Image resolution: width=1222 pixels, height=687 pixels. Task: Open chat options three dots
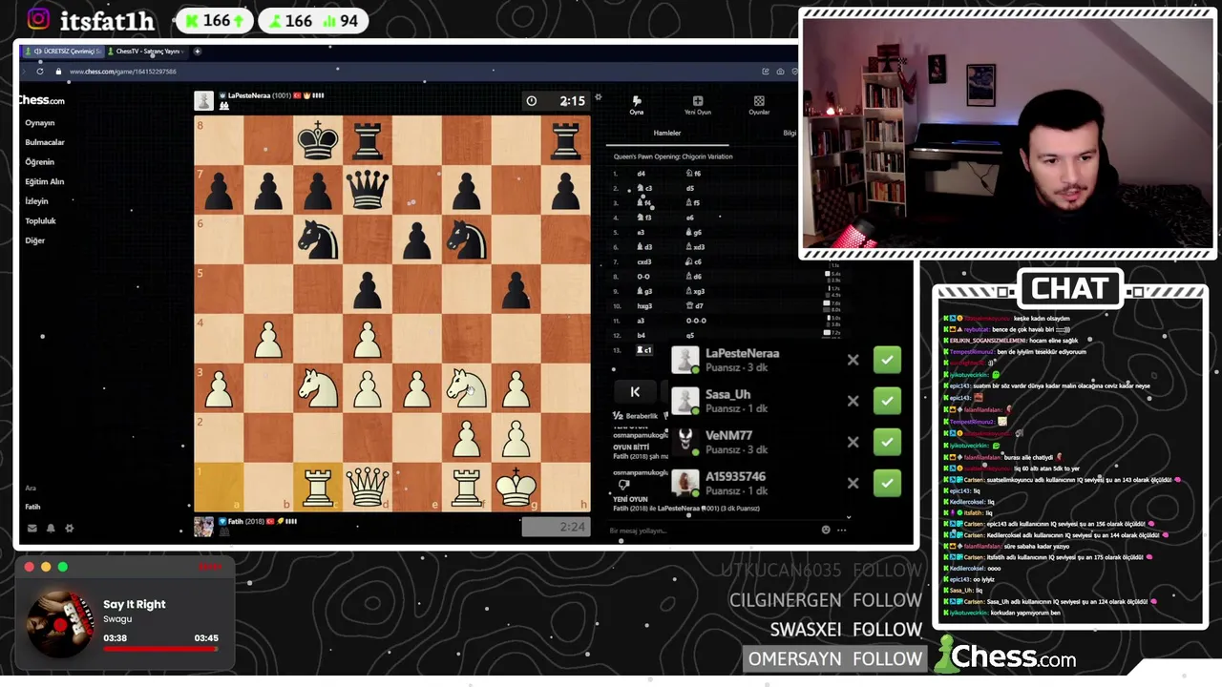click(x=841, y=530)
